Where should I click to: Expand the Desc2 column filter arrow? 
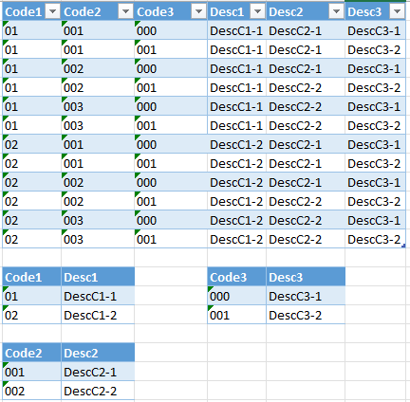pos(336,12)
